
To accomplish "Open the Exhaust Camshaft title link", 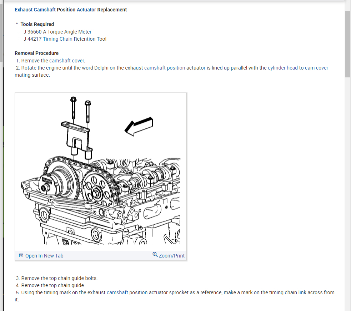I will pos(35,10).
